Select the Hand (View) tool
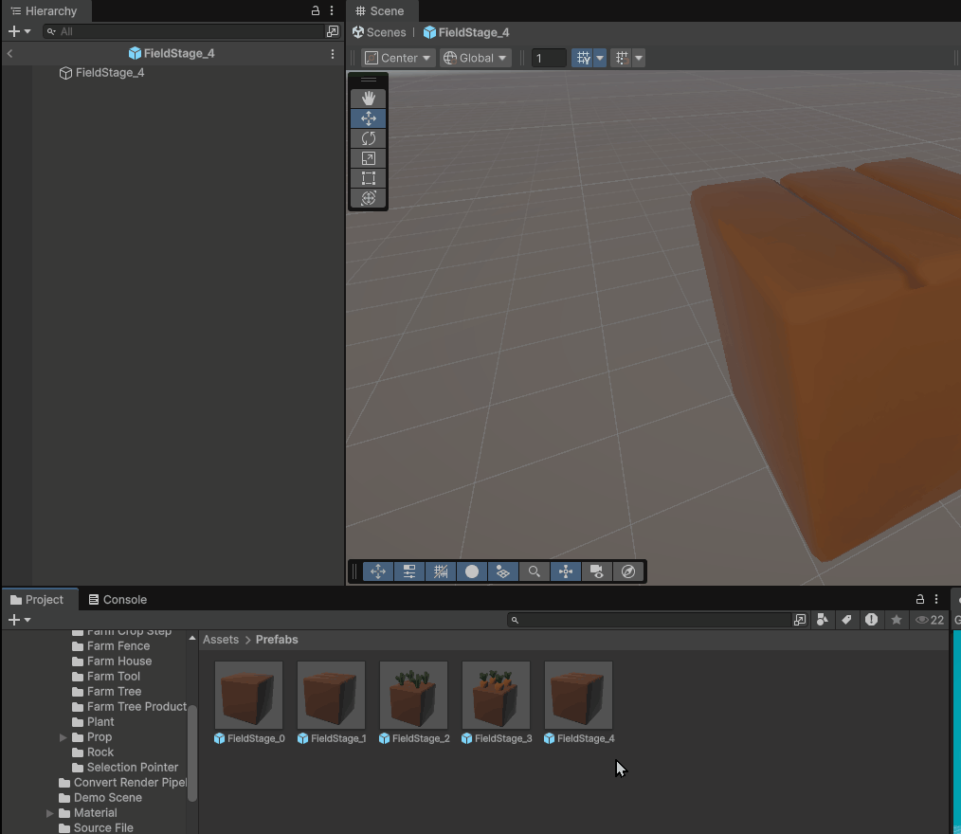This screenshot has width=961, height=834. [368, 98]
